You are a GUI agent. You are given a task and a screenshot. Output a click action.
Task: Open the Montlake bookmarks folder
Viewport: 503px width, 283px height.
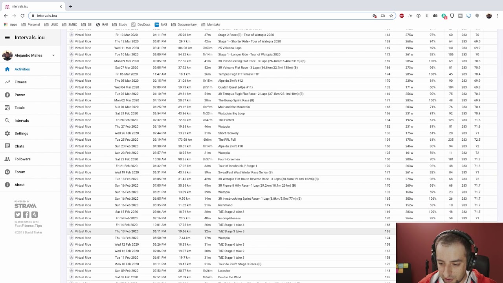tap(211, 24)
